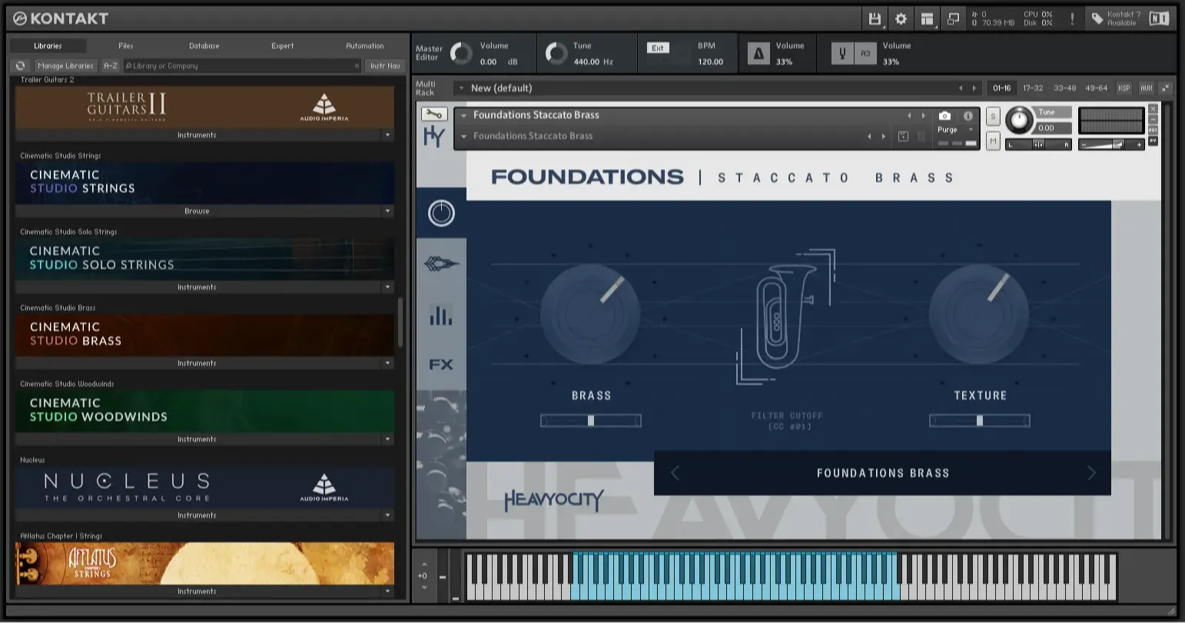
Task: Open the snapshot name dropdown
Action: pos(463,137)
